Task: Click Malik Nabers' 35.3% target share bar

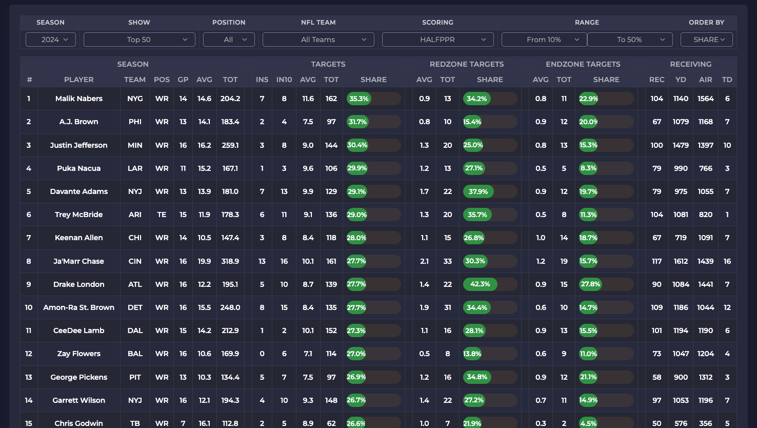Action: pos(374,99)
